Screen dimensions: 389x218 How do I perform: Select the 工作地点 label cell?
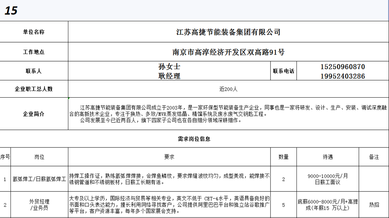[x=34, y=52]
